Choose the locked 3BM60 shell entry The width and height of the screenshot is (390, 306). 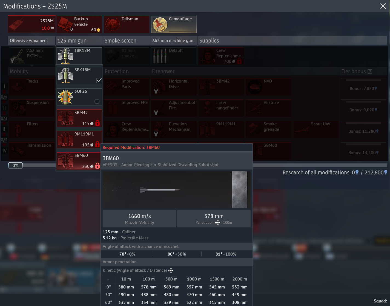tap(79, 161)
